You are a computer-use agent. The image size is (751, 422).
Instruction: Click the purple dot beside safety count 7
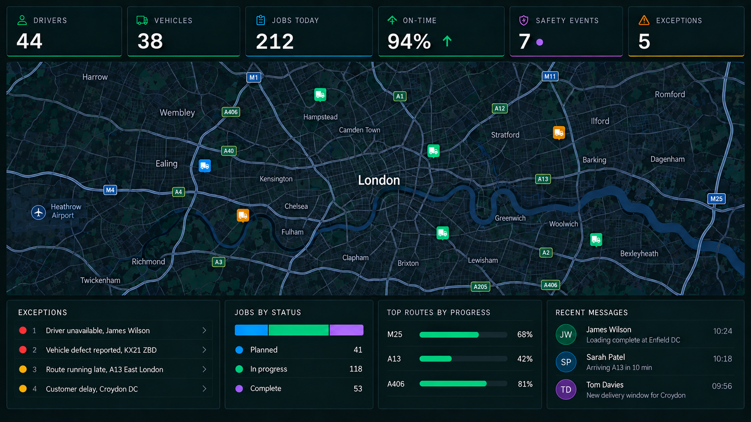(x=540, y=42)
